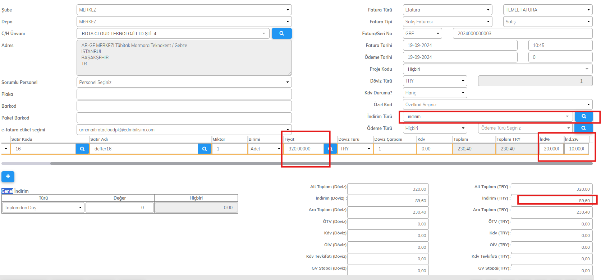Open price lookup icon in Fiyat column

(330, 149)
